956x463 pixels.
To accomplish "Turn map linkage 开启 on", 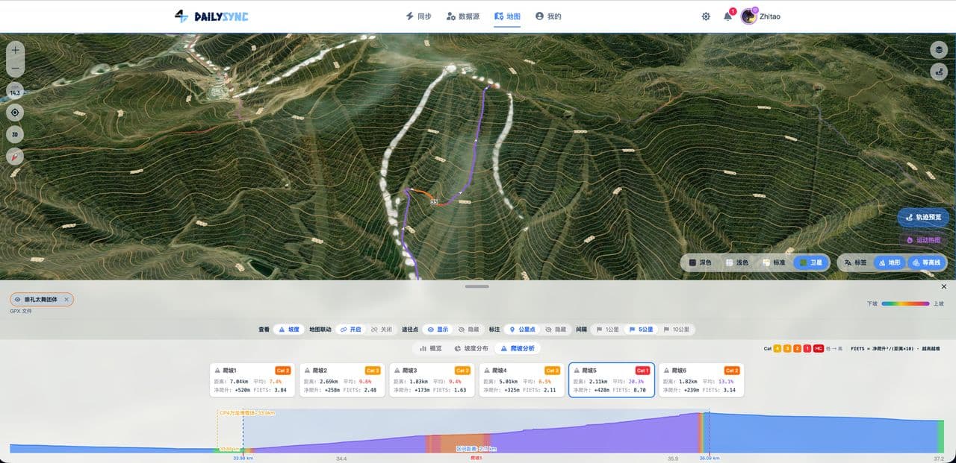I will coord(351,329).
